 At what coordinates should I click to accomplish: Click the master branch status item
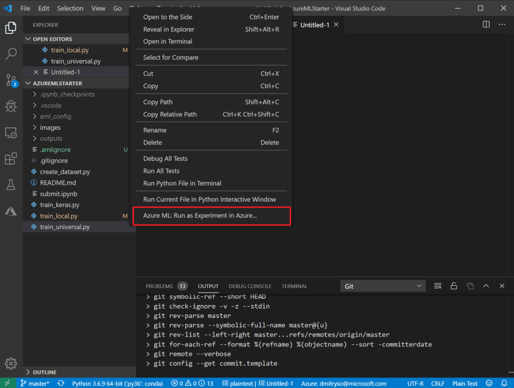34,383
